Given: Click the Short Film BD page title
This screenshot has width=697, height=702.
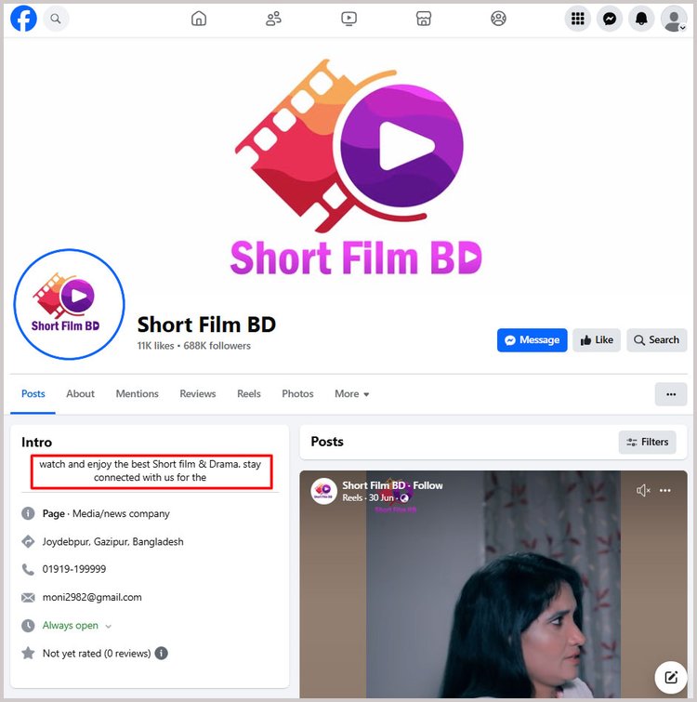Looking at the screenshot, I should click(206, 325).
